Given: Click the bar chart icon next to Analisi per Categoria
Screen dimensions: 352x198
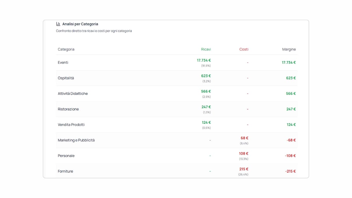Looking at the screenshot, I should click(x=58, y=24).
